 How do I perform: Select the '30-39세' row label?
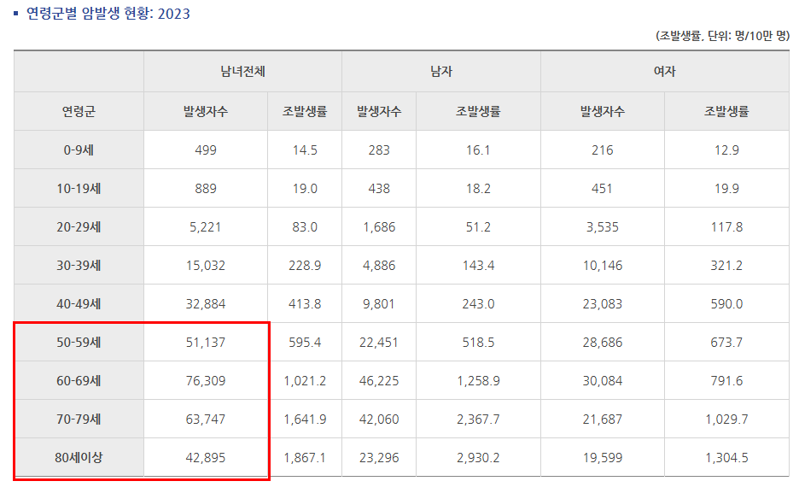coord(79,265)
